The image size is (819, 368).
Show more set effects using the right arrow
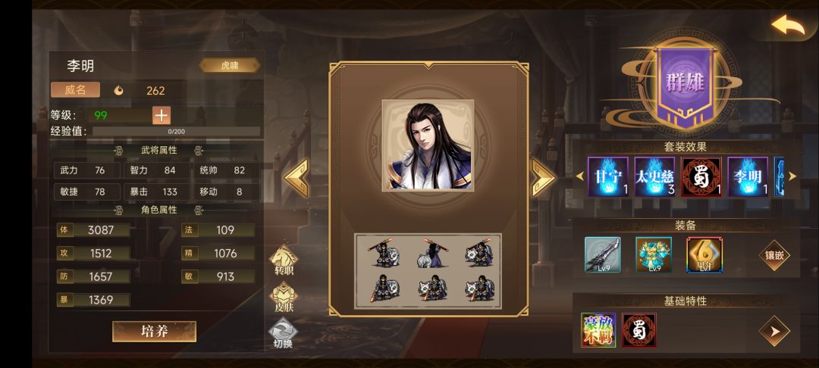point(792,176)
